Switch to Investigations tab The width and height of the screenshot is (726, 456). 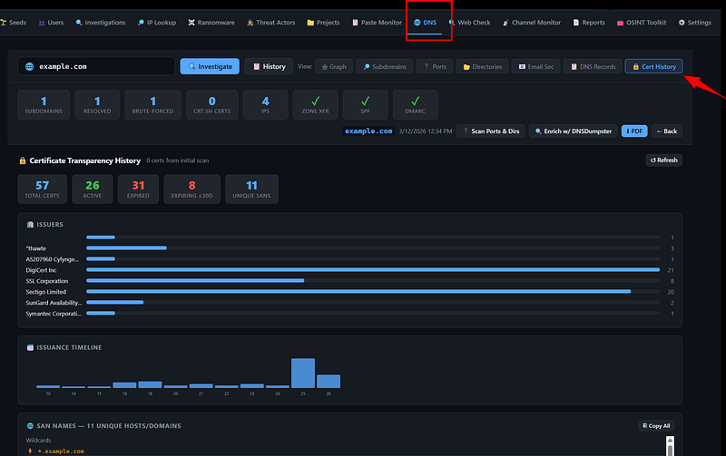click(x=101, y=22)
